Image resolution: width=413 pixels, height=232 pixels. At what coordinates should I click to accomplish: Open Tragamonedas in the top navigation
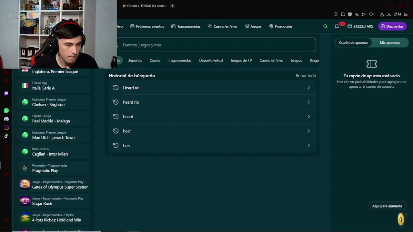click(186, 26)
